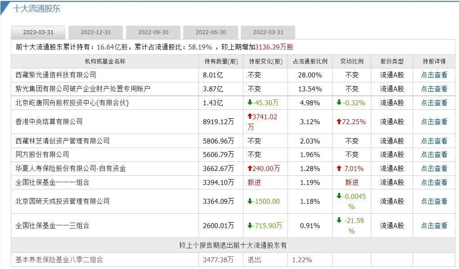Image resolution: width=459 pixels, height=269 pixels.
Task: View the 2022-03-31 holdings tab
Action: coord(268,32)
